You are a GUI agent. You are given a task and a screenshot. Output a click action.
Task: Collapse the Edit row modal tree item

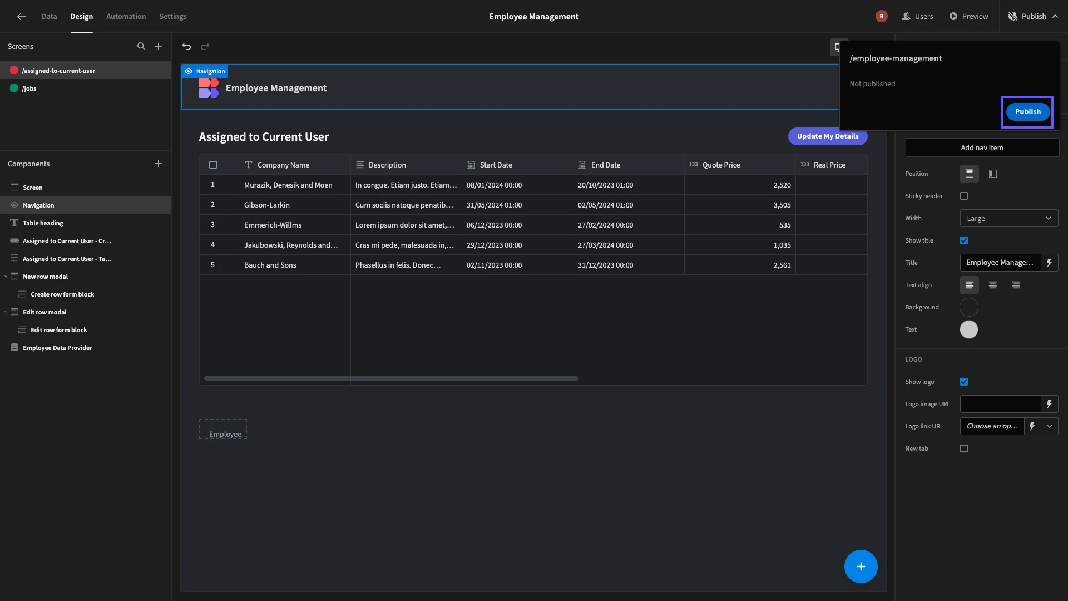pyautogui.click(x=6, y=312)
